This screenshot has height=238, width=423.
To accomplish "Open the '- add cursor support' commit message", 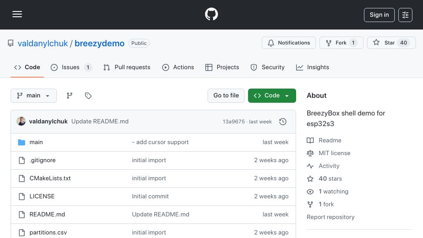I will (x=160, y=142).
